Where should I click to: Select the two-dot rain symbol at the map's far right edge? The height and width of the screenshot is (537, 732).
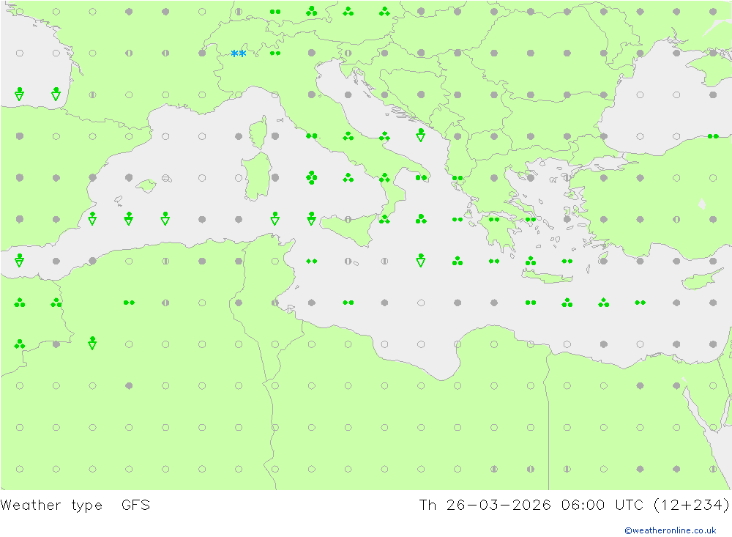pyautogui.click(x=712, y=136)
